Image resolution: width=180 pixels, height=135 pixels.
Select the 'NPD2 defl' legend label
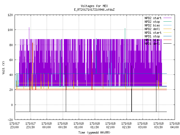(152, 29)
